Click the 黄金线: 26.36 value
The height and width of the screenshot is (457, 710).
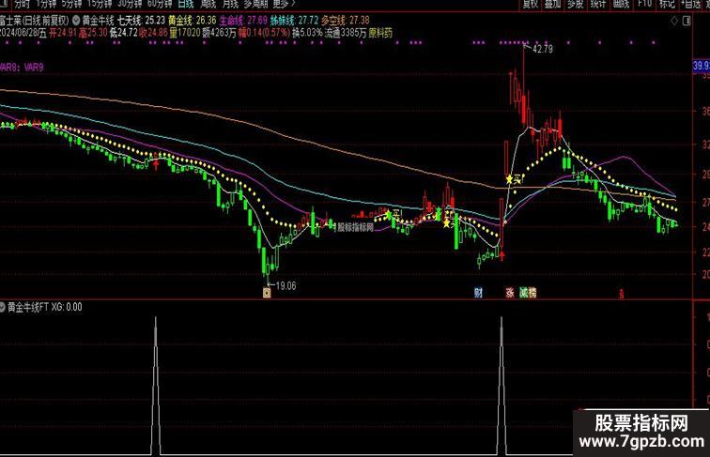[x=192, y=21]
